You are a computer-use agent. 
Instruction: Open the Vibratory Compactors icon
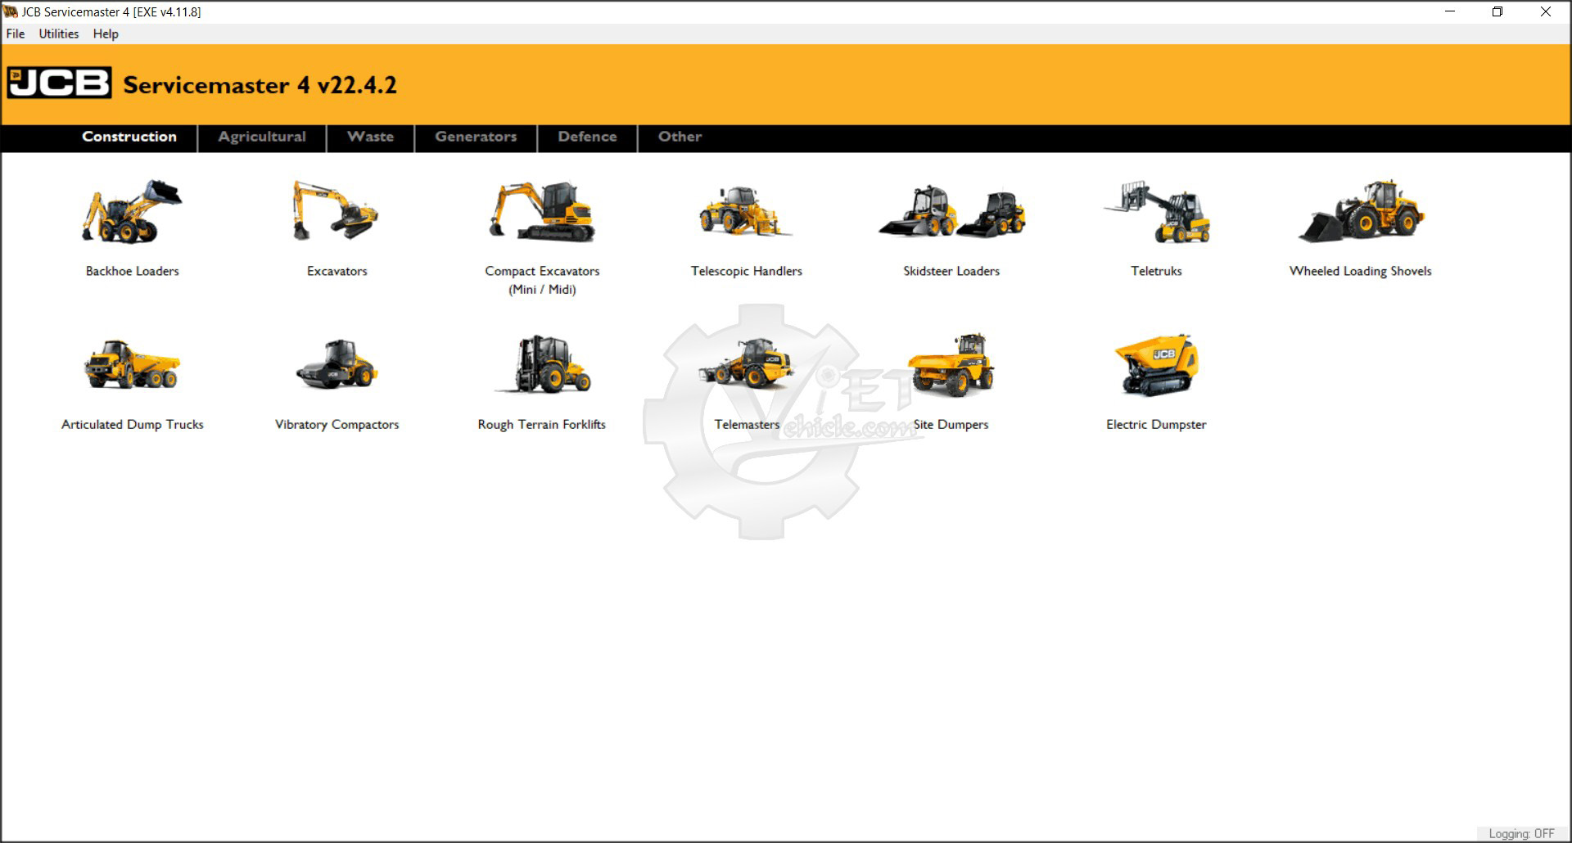[x=337, y=365]
